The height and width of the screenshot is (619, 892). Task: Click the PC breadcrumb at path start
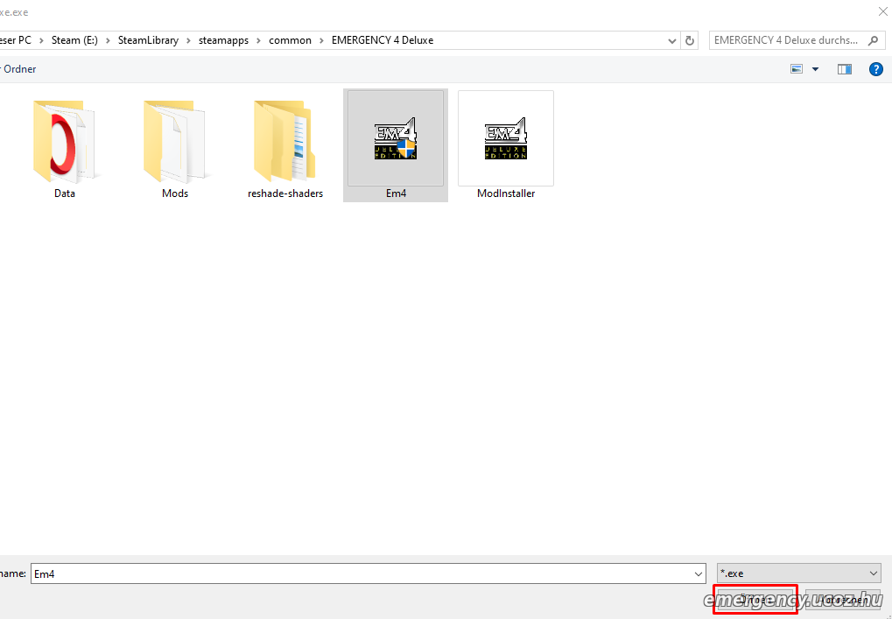pos(16,40)
